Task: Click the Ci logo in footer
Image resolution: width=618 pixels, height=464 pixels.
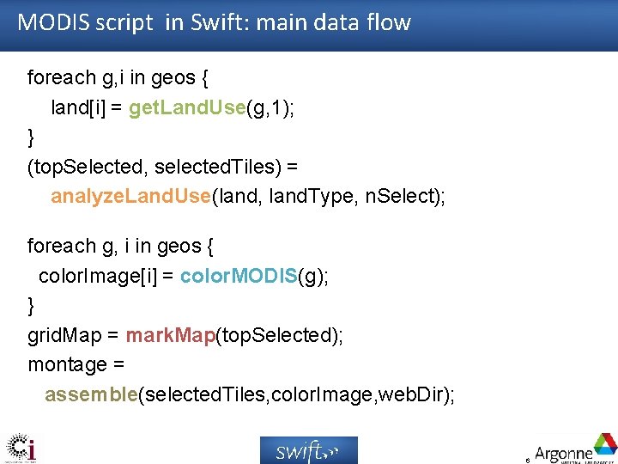Action: click(21, 448)
